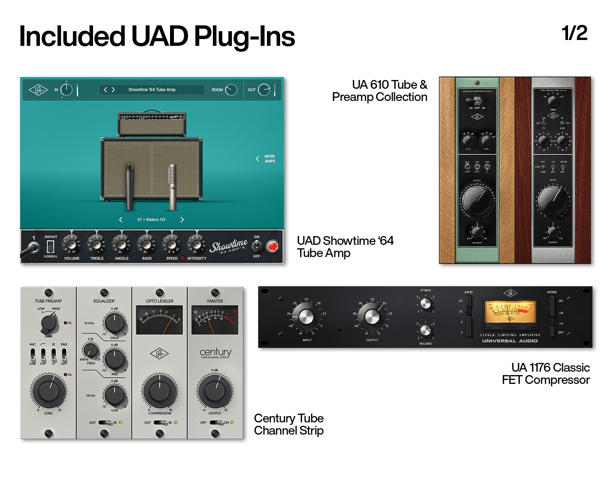The width and height of the screenshot is (608, 478).
Task: Click the input 1 jack on Showtime amp
Action: pyautogui.click(x=33, y=248)
